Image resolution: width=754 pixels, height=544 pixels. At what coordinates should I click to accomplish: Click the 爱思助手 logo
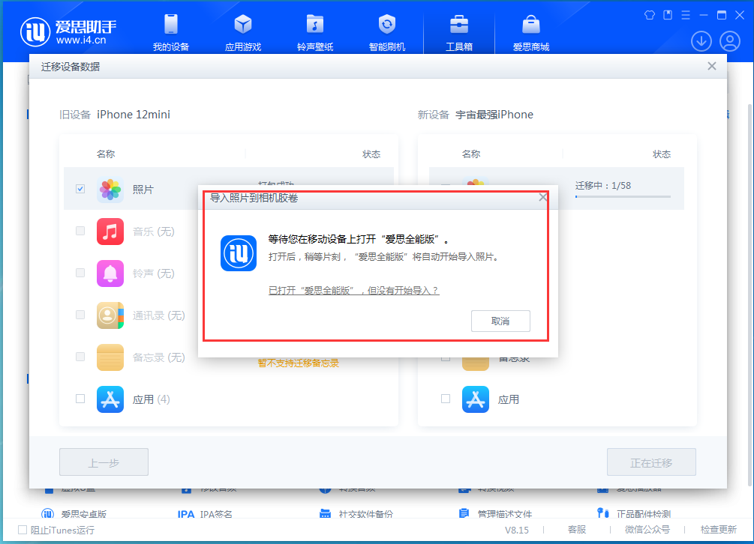coord(68,31)
